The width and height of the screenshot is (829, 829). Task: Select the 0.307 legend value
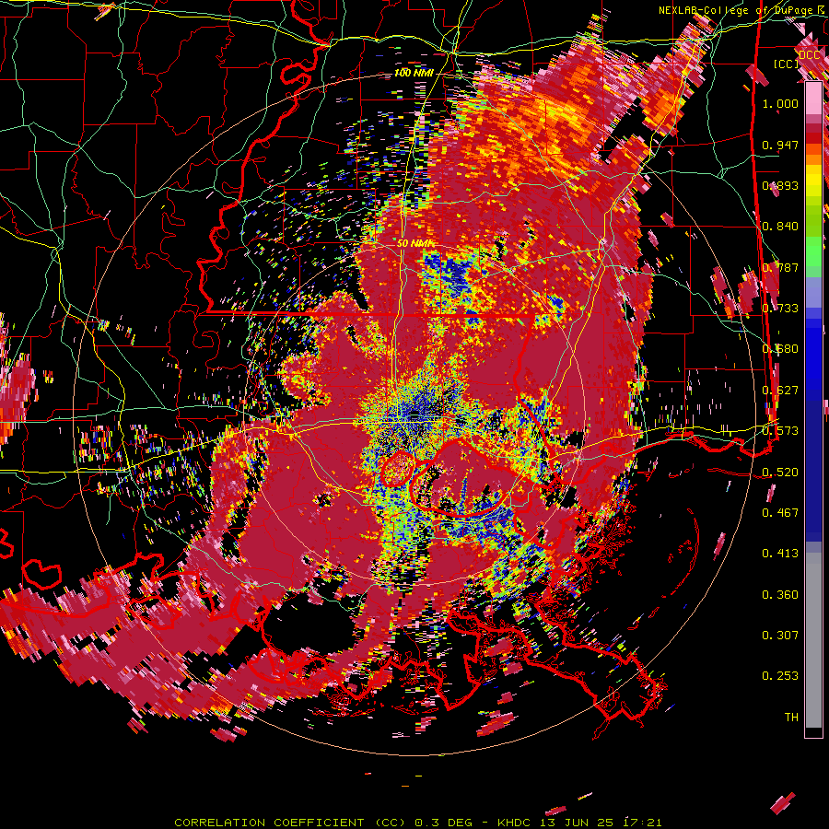point(780,636)
